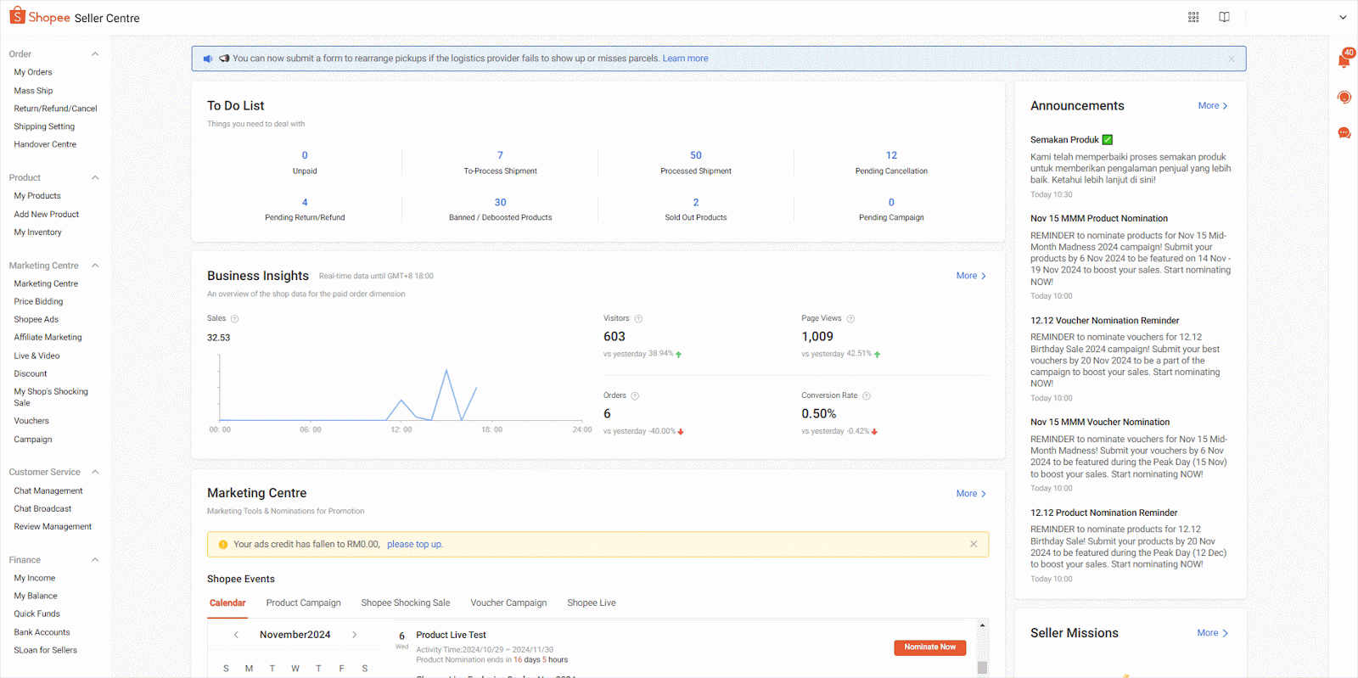Image resolution: width=1358 pixels, height=678 pixels.
Task: Open the Seller Education book icon
Action: click(1224, 17)
